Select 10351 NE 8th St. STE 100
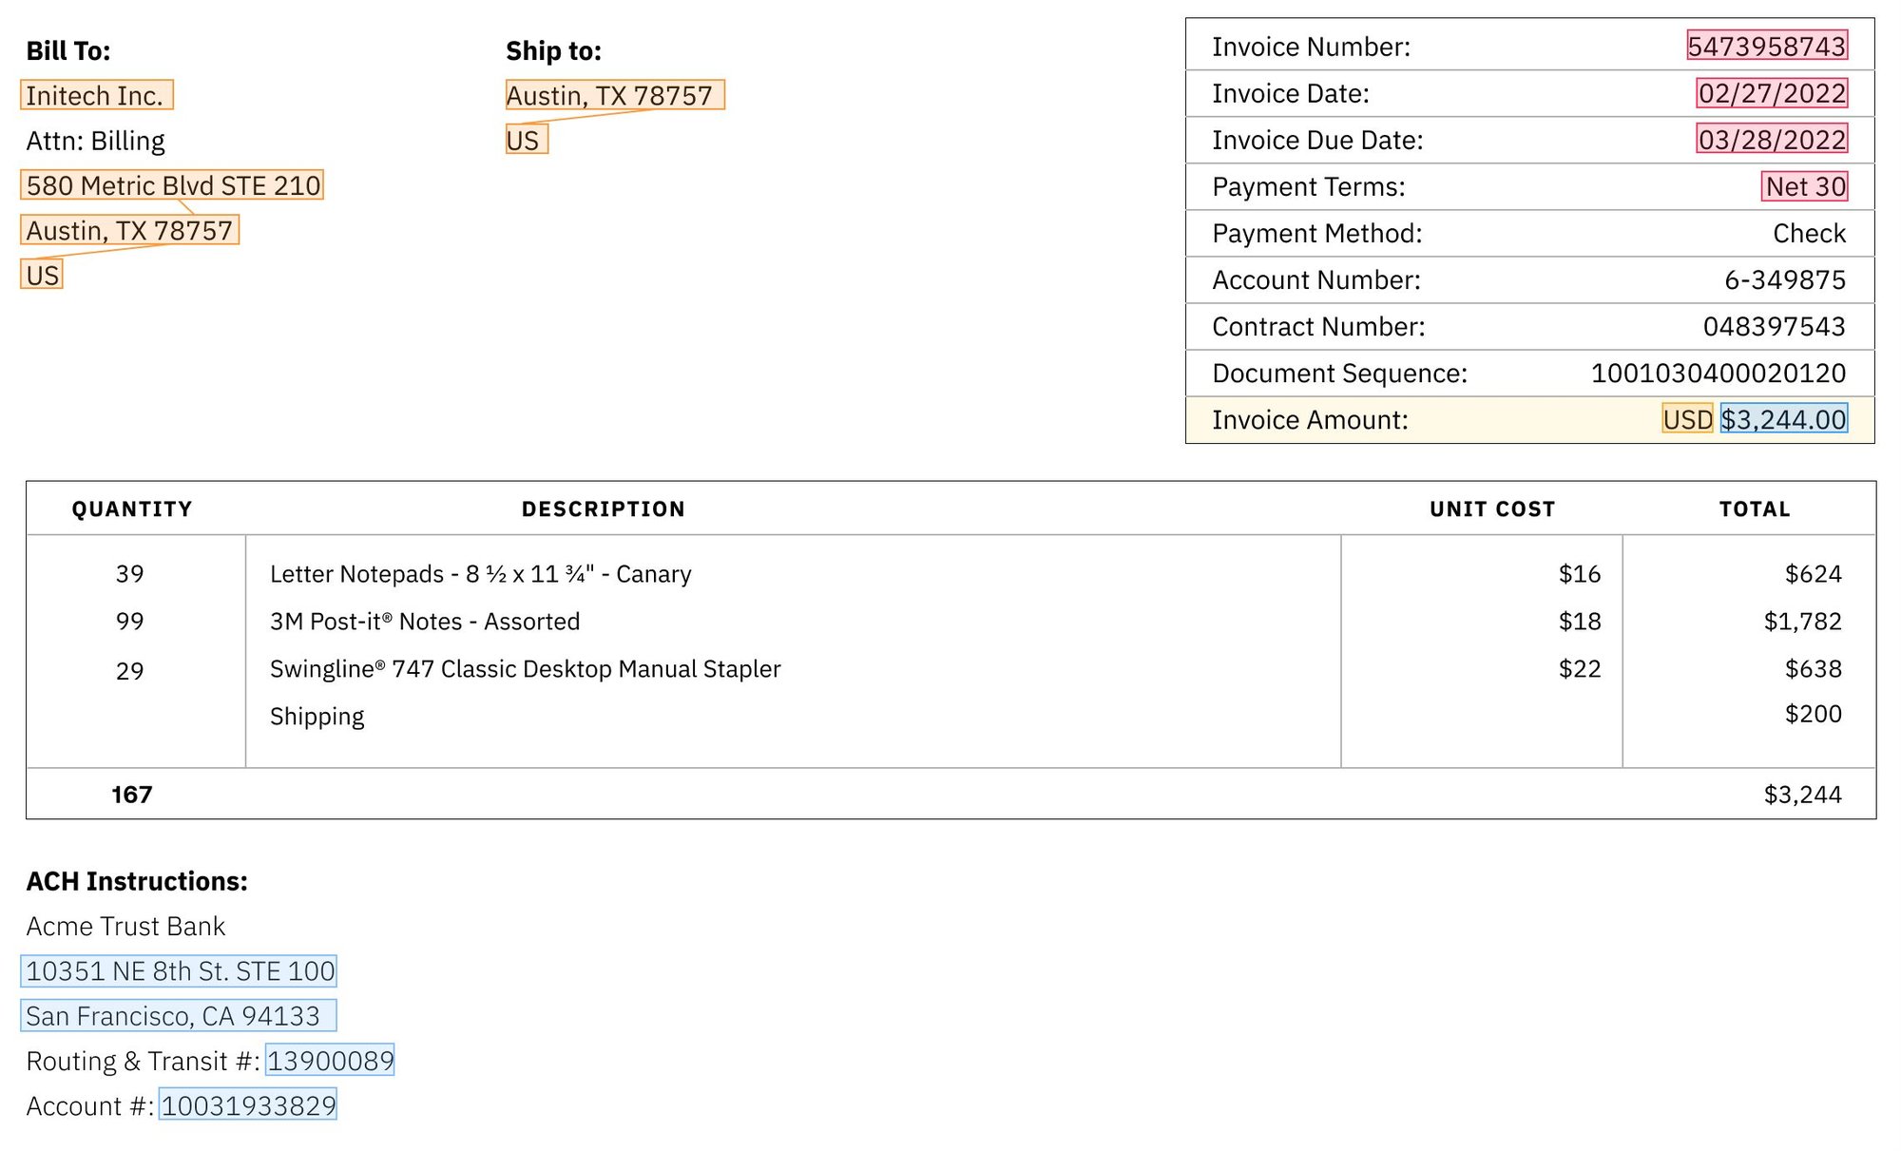The height and width of the screenshot is (1151, 1901). [x=179, y=970]
